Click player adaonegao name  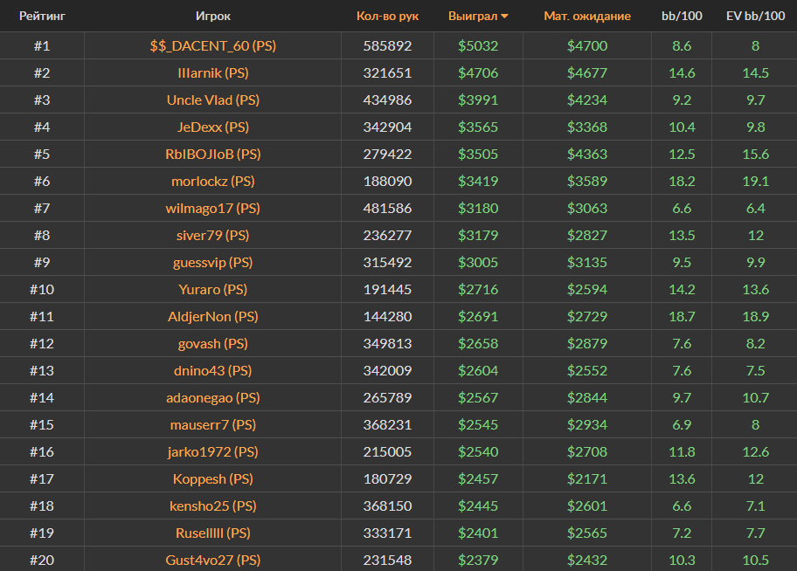click(212, 397)
